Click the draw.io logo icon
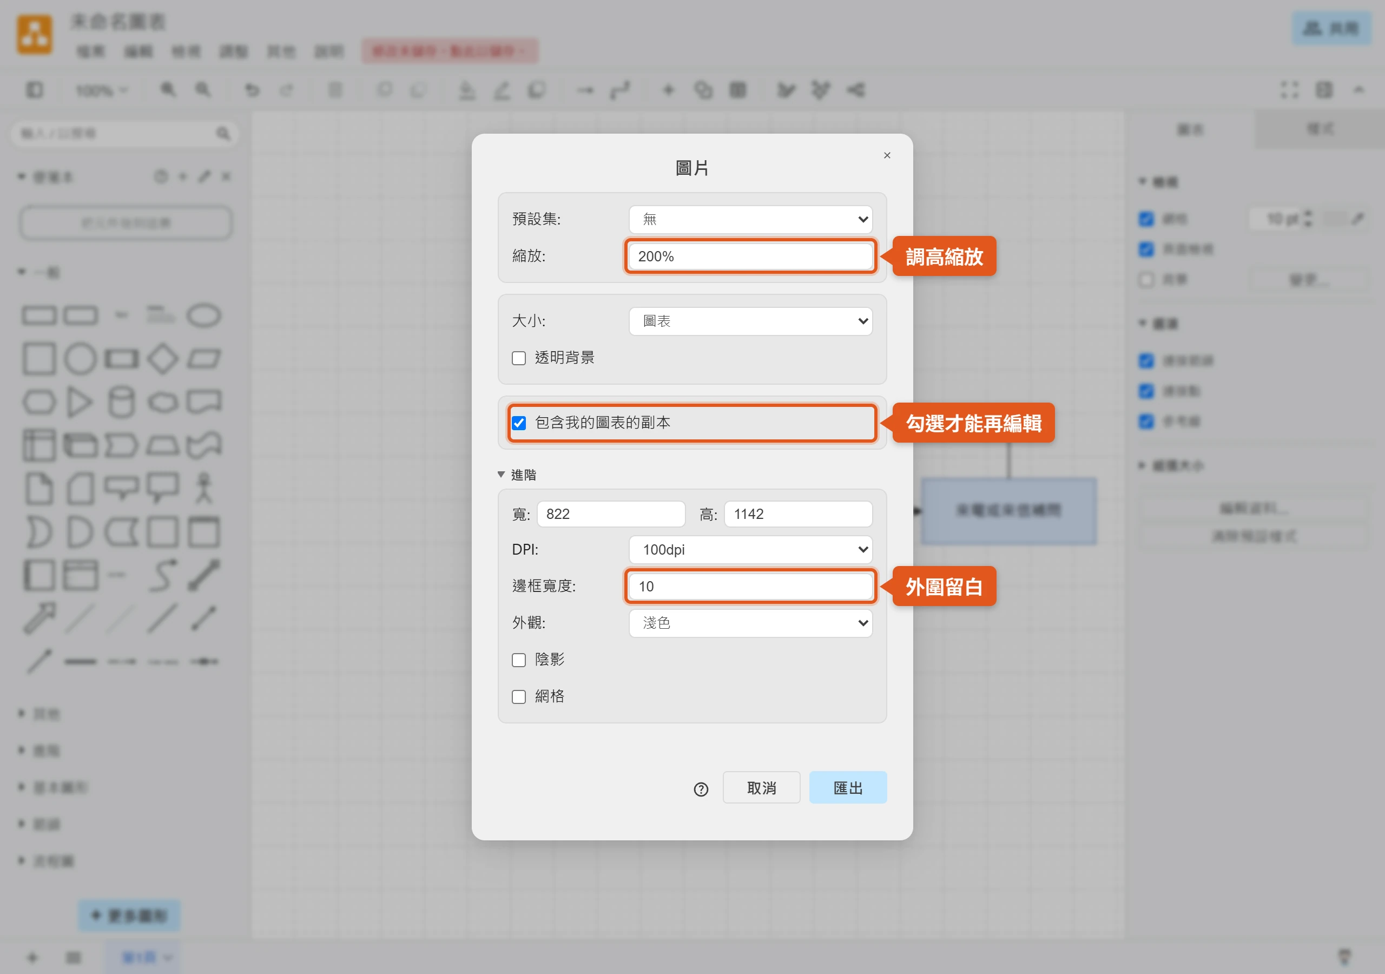This screenshot has height=974, width=1385. tap(35, 35)
